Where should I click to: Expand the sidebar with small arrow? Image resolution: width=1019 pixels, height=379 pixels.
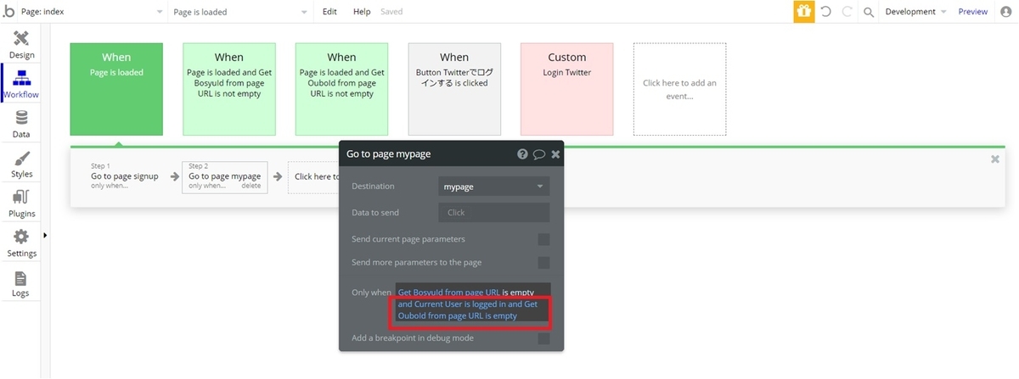(x=45, y=235)
